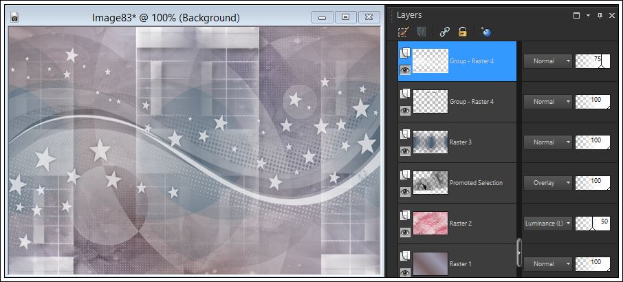Toggle visibility of the unselected Group - Raster 4 layer
Screen dimensions: 623x282
click(x=405, y=111)
